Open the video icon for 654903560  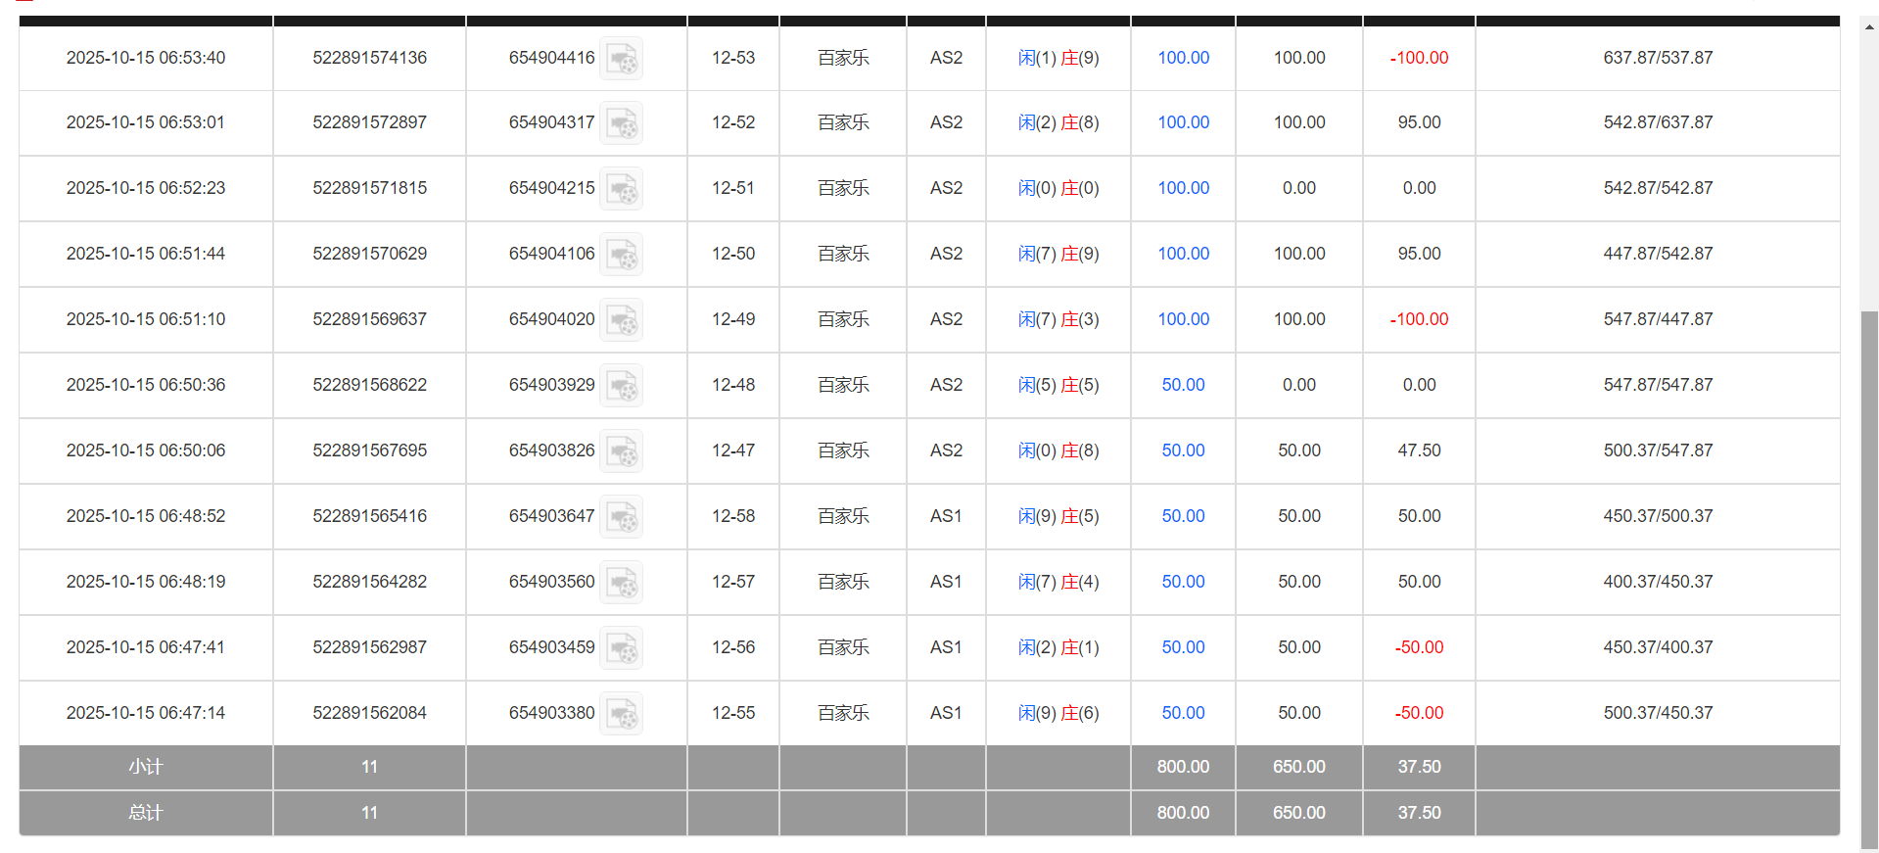pyautogui.click(x=621, y=583)
